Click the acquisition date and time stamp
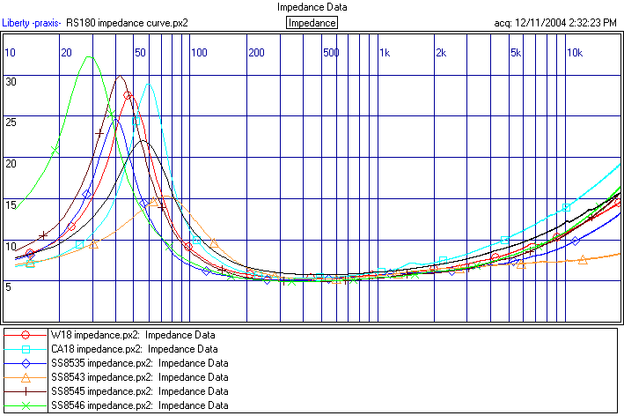Screen dimensions: 624x416 pyautogui.click(x=555, y=22)
